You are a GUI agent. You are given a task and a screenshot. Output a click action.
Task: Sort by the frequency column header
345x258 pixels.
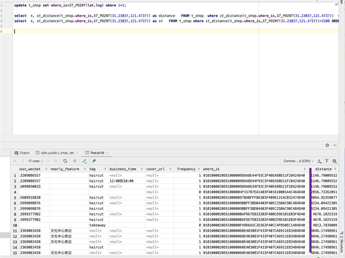tap(186, 169)
